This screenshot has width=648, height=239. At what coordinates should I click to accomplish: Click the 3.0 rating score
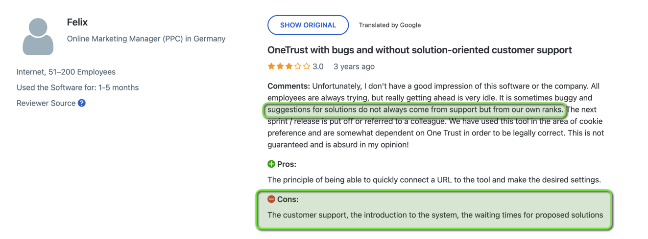pyautogui.click(x=318, y=66)
